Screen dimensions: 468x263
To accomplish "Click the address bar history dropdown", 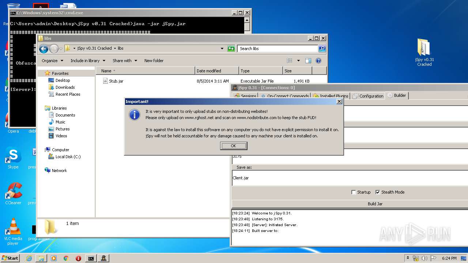I will pyautogui.click(x=222, y=49).
